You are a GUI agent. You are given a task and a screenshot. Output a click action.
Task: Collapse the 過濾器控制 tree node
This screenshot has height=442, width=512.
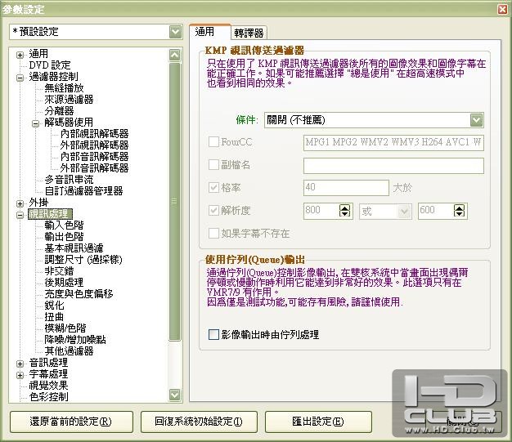coord(20,78)
